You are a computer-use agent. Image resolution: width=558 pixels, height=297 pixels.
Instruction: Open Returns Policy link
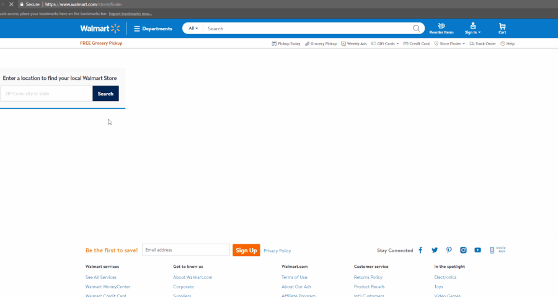(368, 277)
